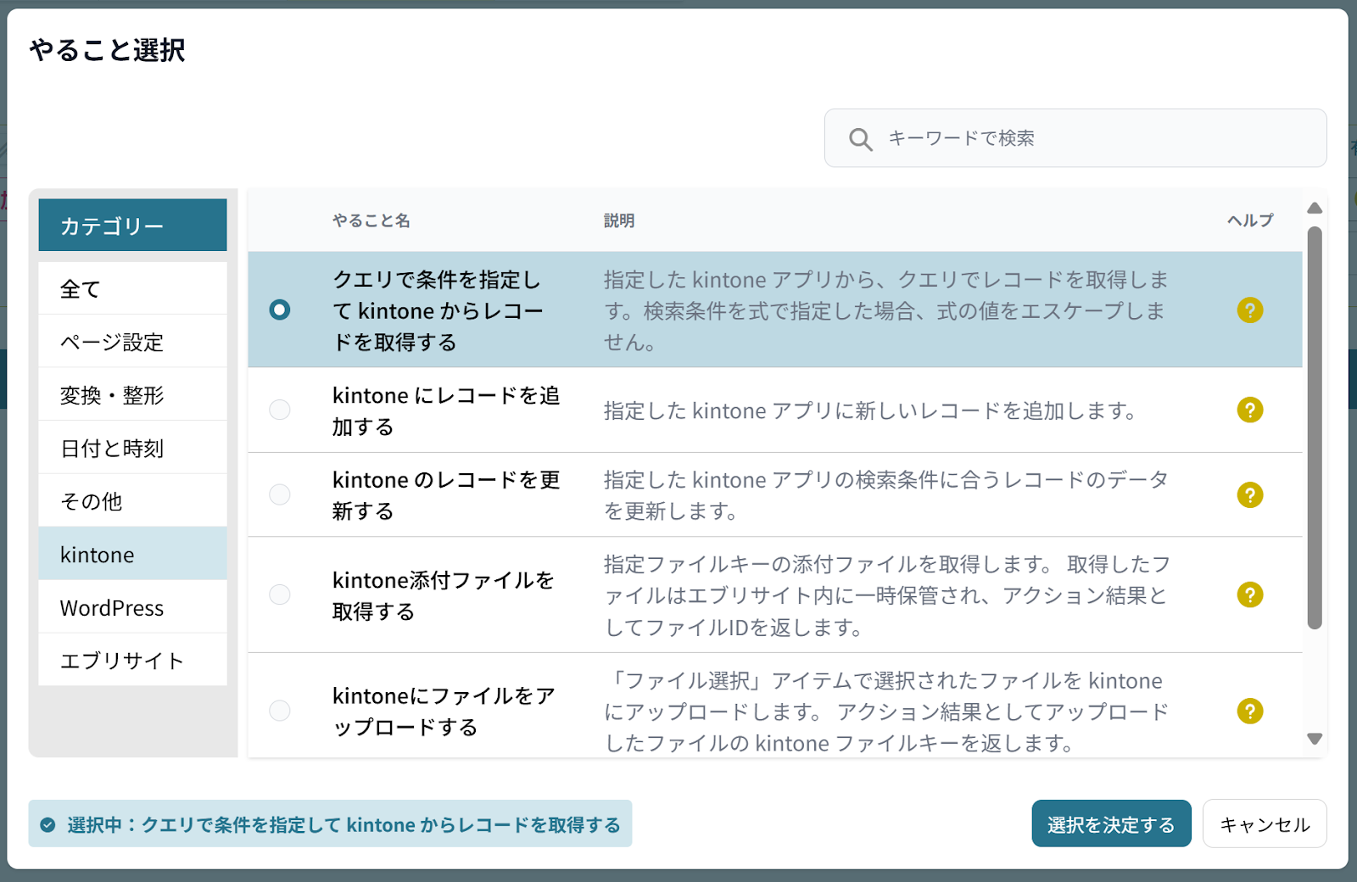
Task: Select radio for kintone にレコードを追加する
Action: [280, 410]
